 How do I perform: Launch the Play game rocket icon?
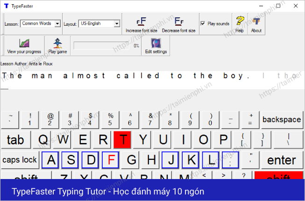click(x=57, y=43)
